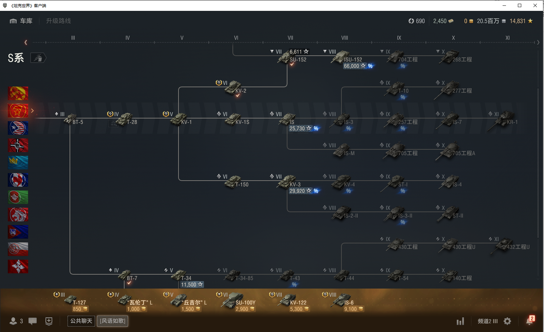Click the 2,450 bonds balance
Viewport: 544px width, 332px height.
coord(443,21)
